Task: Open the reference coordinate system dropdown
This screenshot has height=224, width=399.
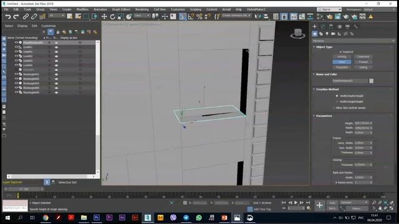Action: coord(142,16)
